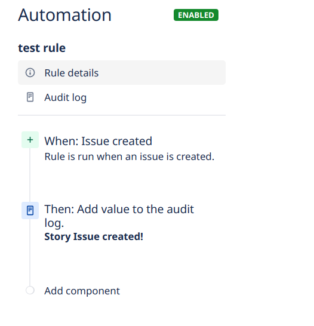The height and width of the screenshot is (326, 314).
Task: Click the document icon beside Audit log
Action: click(x=30, y=97)
